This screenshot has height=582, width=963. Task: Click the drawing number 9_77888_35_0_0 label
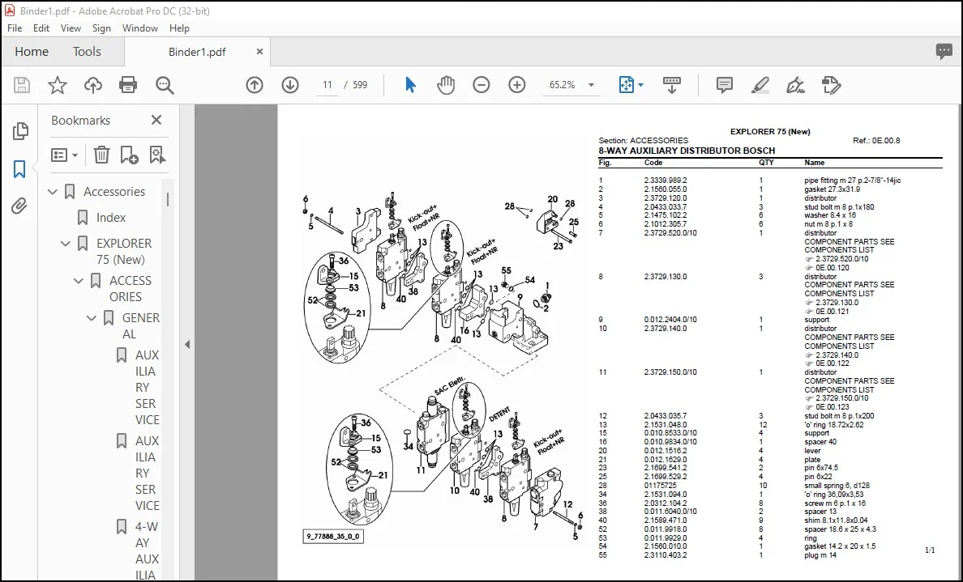333,537
